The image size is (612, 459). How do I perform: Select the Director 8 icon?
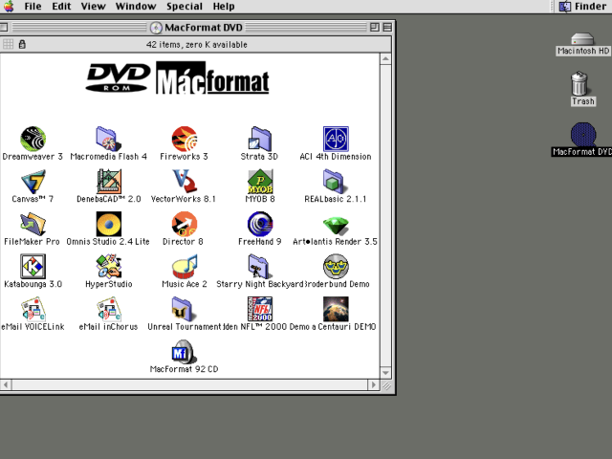click(x=185, y=224)
